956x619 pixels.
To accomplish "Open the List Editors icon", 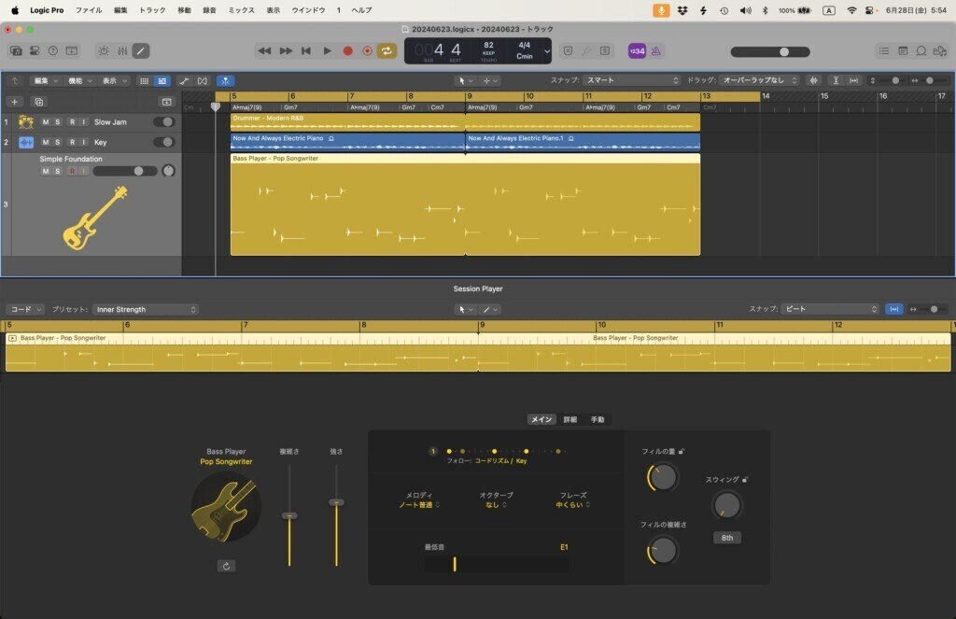I will 884,51.
